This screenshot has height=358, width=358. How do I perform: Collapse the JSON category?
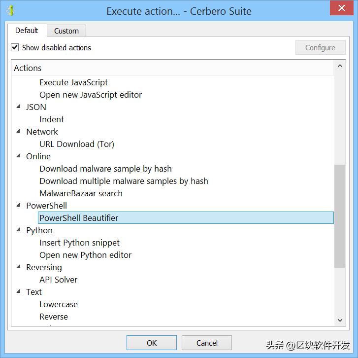pos(19,107)
